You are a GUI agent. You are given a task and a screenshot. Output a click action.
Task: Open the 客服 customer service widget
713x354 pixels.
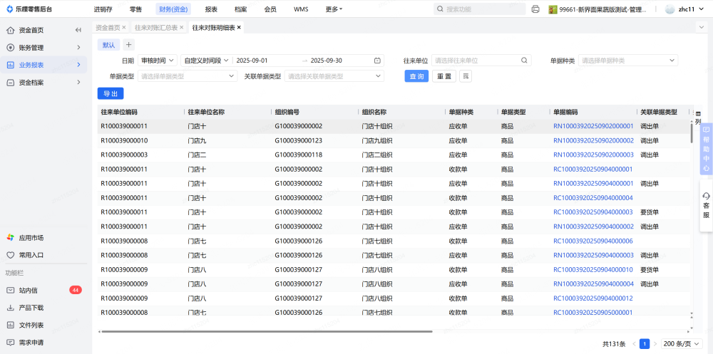click(x=706, y=205)
